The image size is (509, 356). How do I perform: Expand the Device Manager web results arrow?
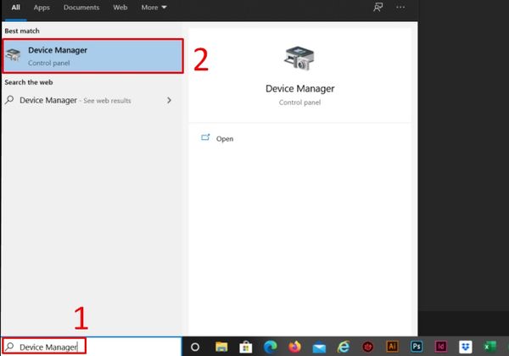pyautogui.click(x=169, y=100)
